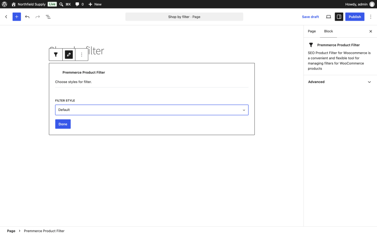Go back using the left chevron

(x=6, y=17)
